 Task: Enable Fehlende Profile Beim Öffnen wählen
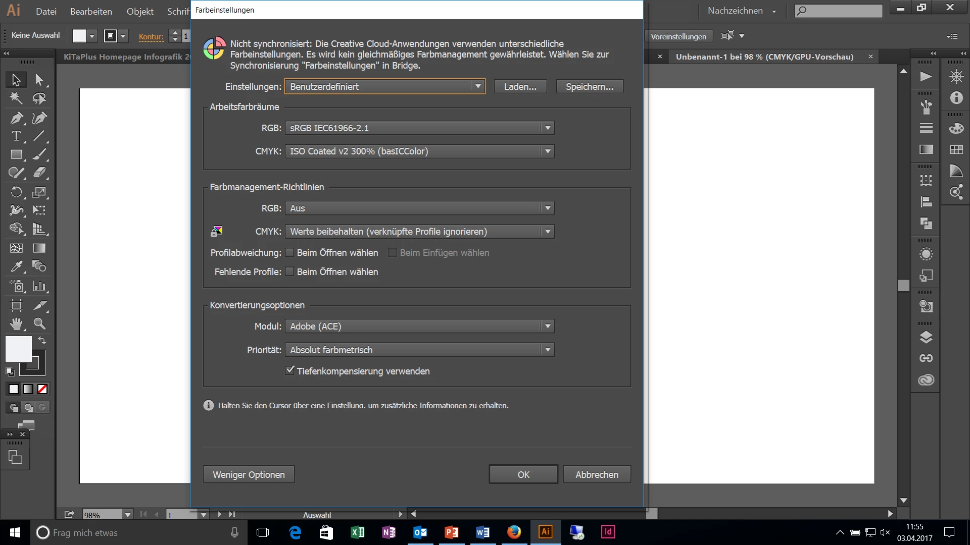coord(289,271)
